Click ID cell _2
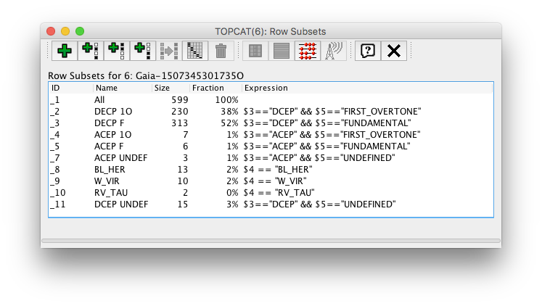 click(55, 112)
